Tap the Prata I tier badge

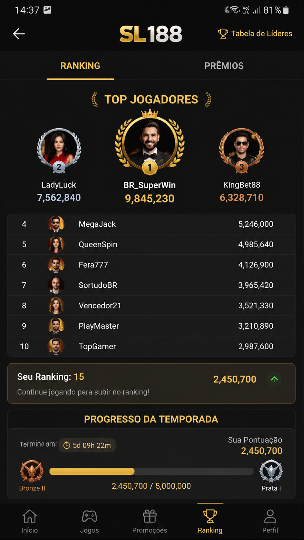coord(271,471)
